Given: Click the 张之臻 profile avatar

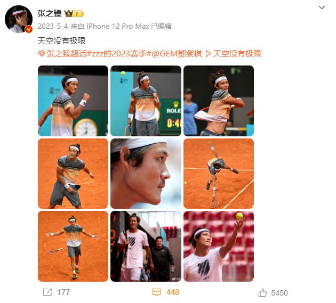Looking at the screenshot, I should [19, 19].
